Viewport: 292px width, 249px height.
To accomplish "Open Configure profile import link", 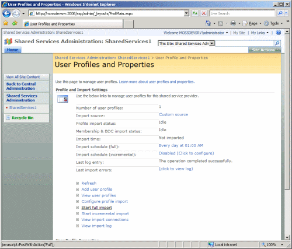I will pos(105,201).
